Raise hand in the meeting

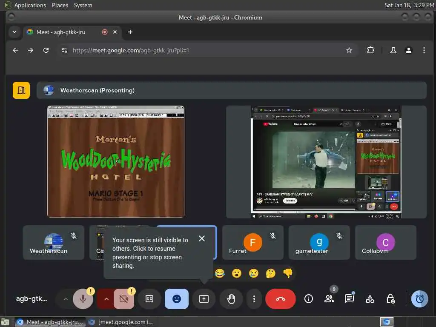coord(231,299)
